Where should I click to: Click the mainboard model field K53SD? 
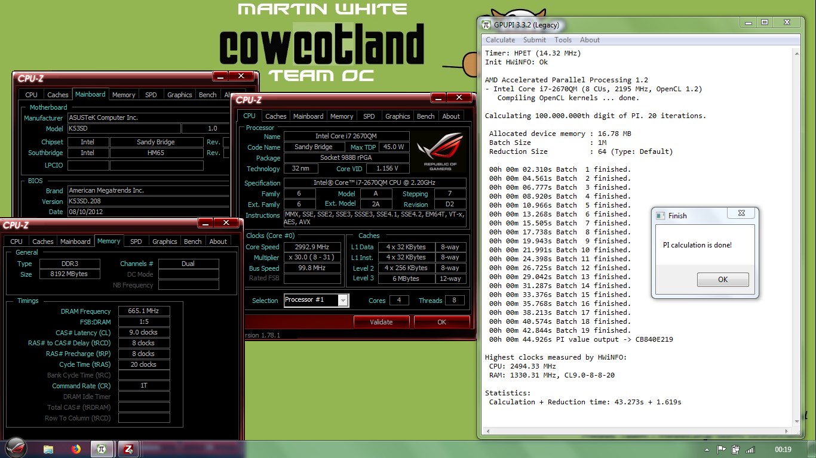[124, 129]
